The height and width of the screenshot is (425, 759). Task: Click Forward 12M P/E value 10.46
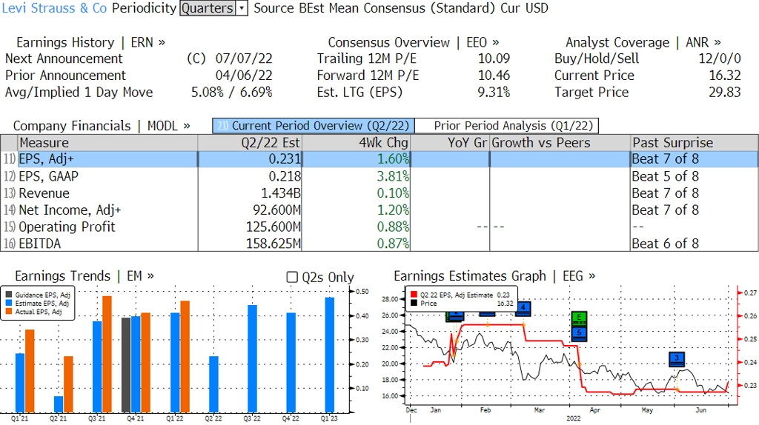click(x=494, y=76)
